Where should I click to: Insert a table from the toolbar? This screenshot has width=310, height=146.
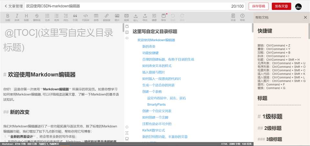[96, 17]
